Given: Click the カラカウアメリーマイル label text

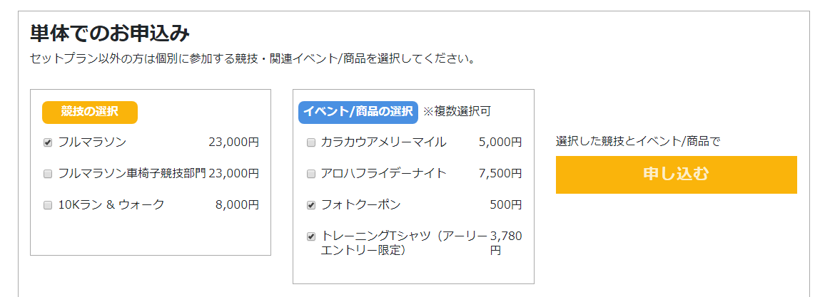Looking at the screenshot, I should [384, 142].
